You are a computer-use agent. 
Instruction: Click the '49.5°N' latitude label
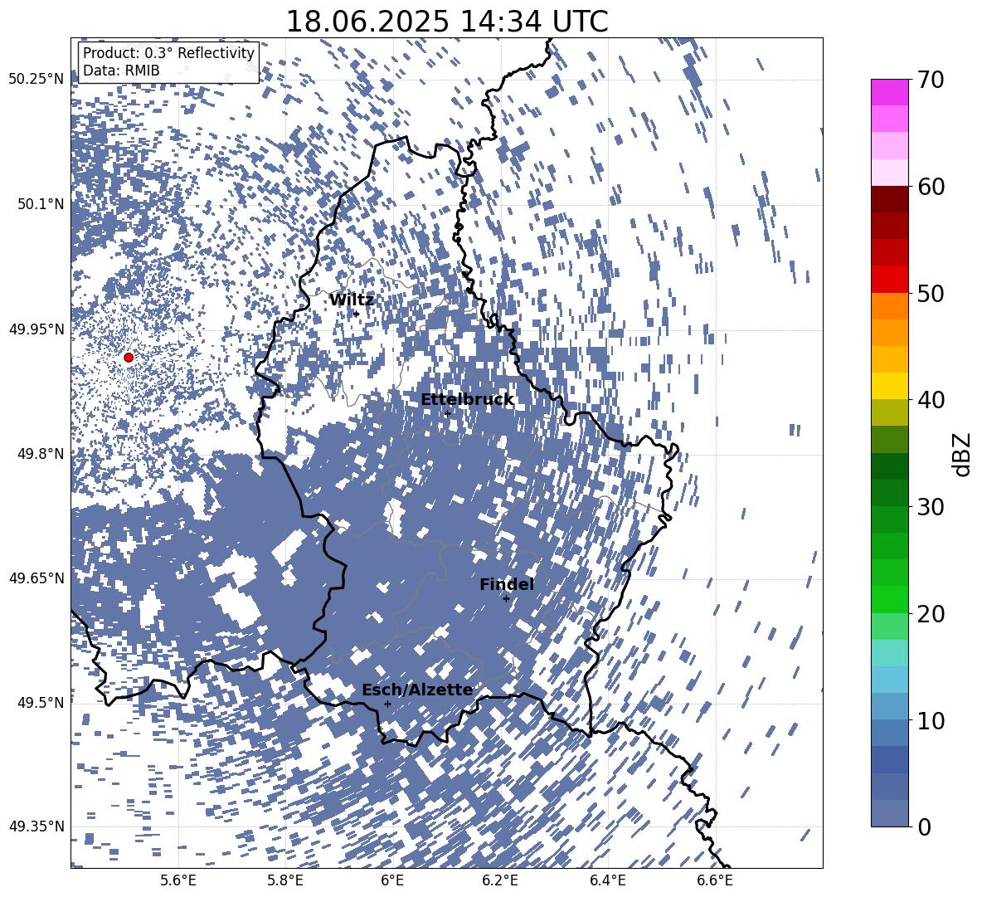(41, 702)
